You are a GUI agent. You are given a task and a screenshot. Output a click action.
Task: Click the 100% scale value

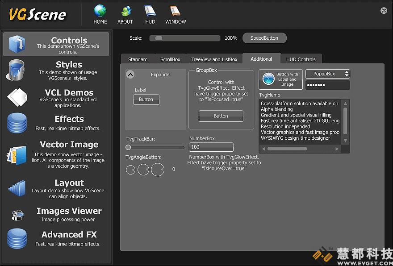(x=231, y=38)
